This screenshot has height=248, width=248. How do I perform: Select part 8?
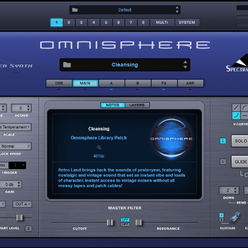[x=143, y=22]
